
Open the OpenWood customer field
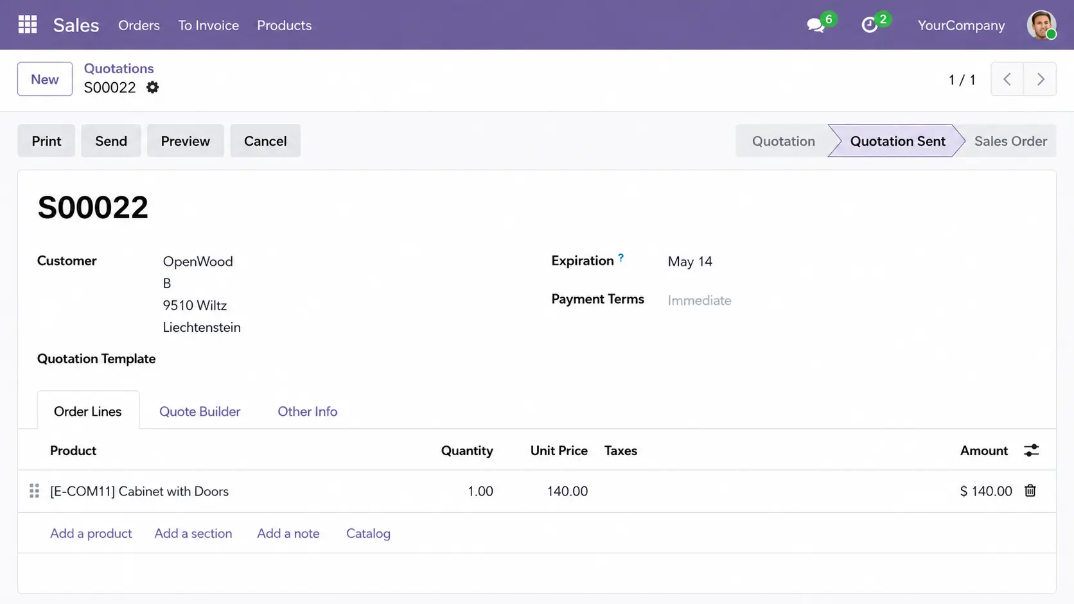[x=198, y=261]
